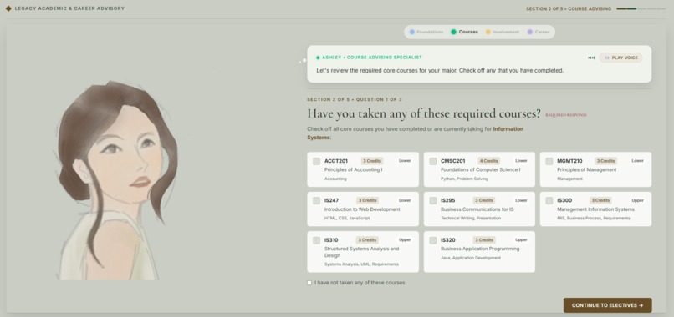The width and height of the screenshot is (674, 317).
Task: Click 'Ashley • Course Advising Specialist' label
Action: [372, 58]
